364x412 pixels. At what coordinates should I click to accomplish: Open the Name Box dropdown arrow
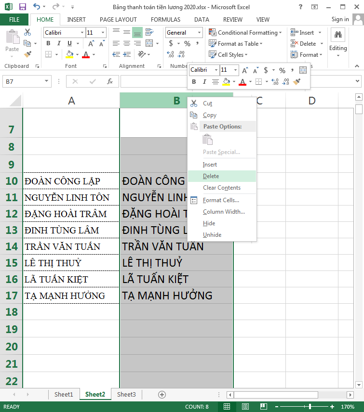tap(46, 81)
